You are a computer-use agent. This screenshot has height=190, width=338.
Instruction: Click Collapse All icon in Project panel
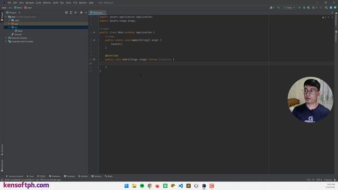pyautogui.click(x=76, y=13)
